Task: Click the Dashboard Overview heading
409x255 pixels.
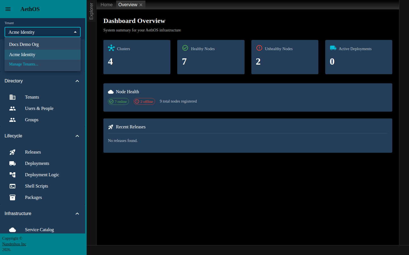Action: [x=134, y=21]
